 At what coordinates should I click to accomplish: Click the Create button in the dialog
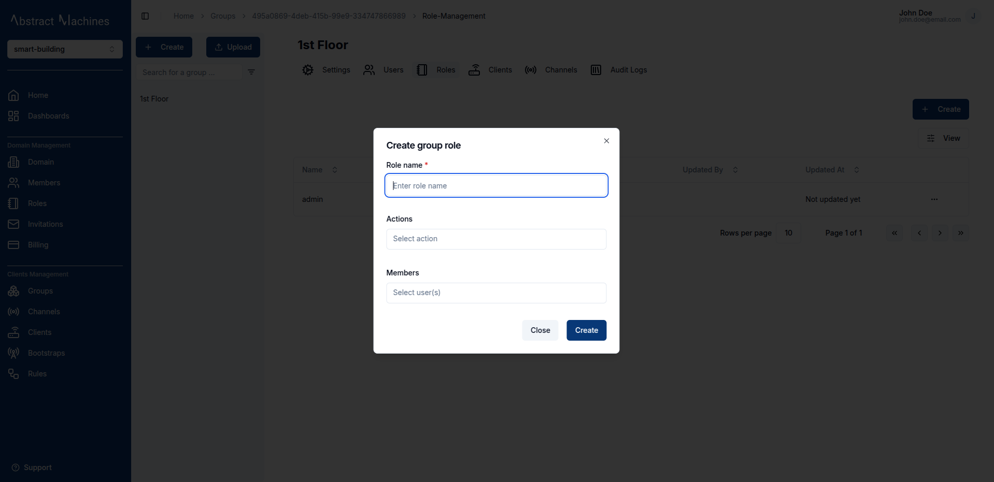[x=586, y=330]
